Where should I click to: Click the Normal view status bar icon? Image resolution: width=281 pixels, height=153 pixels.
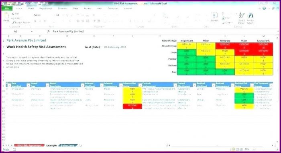(x=233, y=149)
